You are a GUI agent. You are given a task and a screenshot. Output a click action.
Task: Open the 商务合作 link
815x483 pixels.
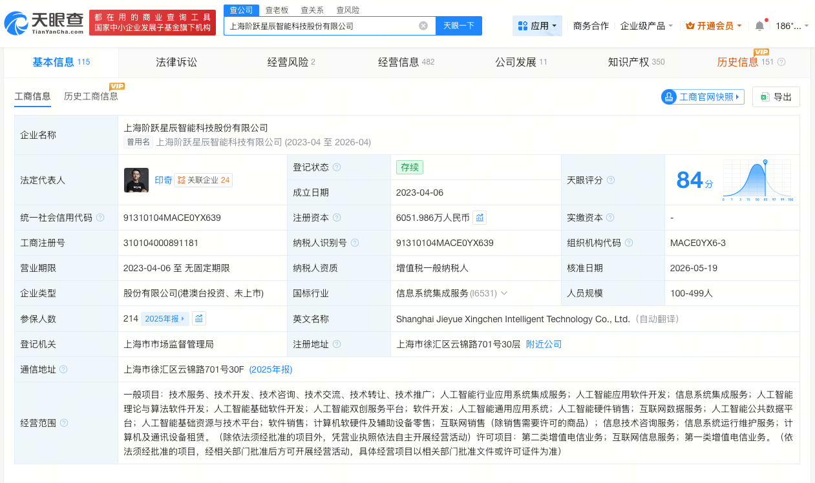click(591, 26)
